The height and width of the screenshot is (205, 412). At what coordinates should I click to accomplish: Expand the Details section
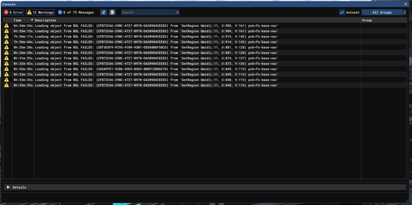coord(8,187)
